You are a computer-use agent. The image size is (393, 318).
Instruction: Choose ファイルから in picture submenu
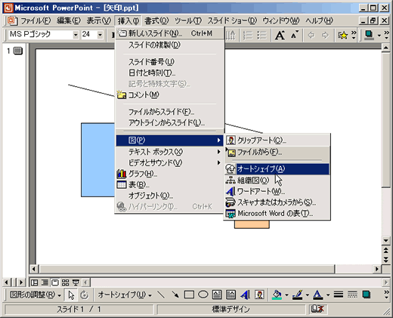(277, 152)
